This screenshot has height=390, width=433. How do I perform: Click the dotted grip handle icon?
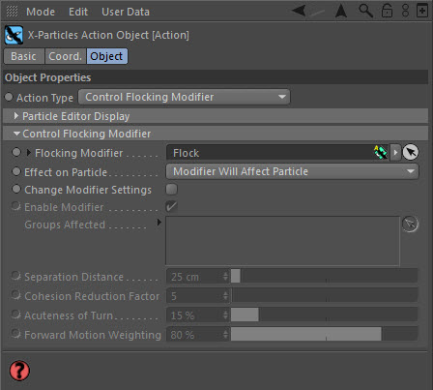[x=12, y=12]
